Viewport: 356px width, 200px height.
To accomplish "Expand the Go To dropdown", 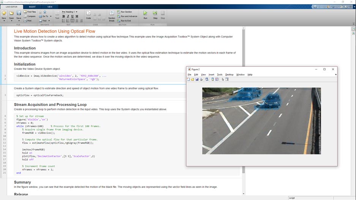I will pyautogui.click(x=51, y=16).
